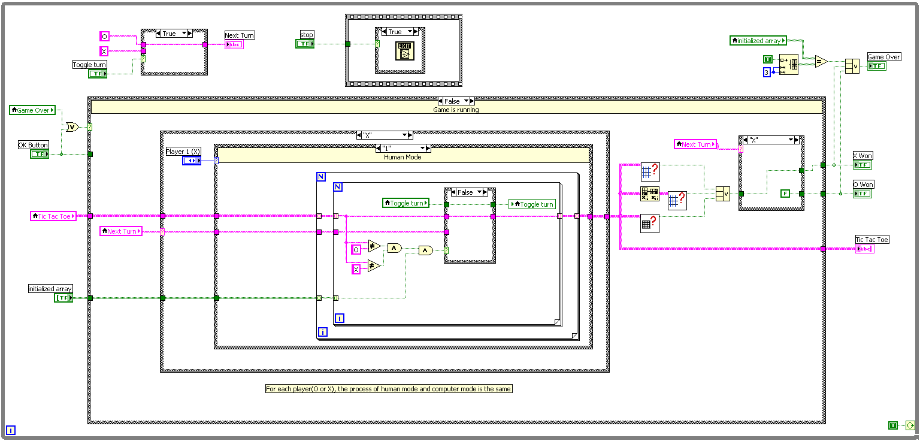Click the Player 1 (X) label text
The image size is (920, 441).
pos(183,152)
